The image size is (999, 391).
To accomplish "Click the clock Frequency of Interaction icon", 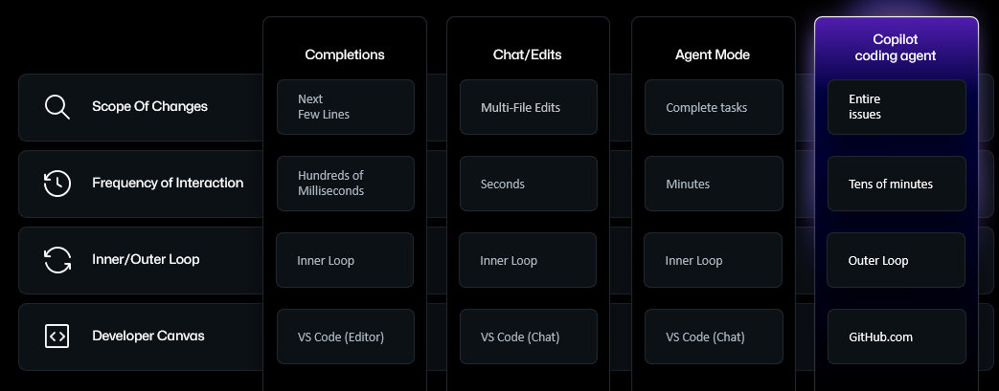I will [57, 184].
